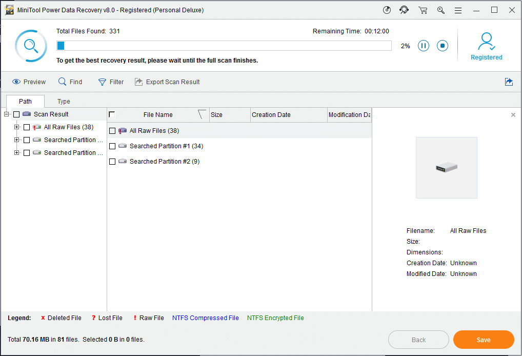This screenshot has width=522, height=356.
Task: Sort by the Creation Date column header
Action: pyautogui.click(x=289, y=115)
